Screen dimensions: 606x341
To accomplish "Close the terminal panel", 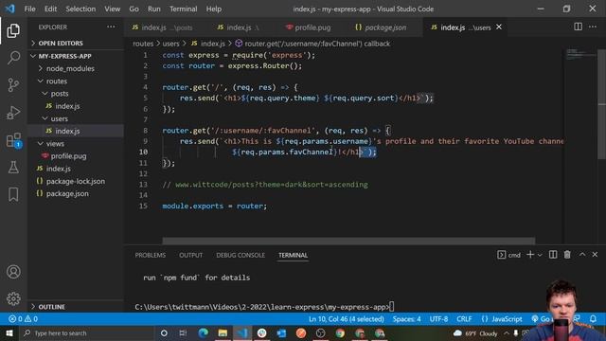I will tap(595, 255).
